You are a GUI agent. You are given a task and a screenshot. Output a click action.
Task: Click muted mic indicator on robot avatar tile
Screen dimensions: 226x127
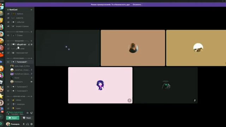pyautogui.click(x=195, y=100)
